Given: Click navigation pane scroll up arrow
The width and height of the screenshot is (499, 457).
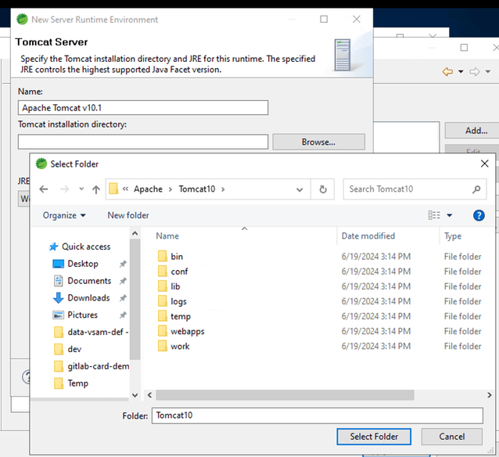Looking at the screenshot, I should (135, 233).
